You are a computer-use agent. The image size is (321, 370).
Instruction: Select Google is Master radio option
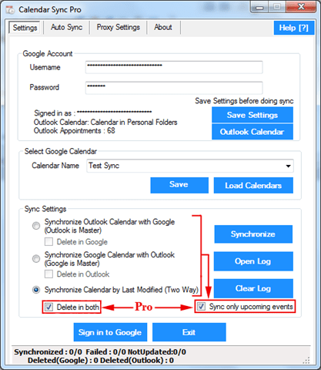(36, 259)
